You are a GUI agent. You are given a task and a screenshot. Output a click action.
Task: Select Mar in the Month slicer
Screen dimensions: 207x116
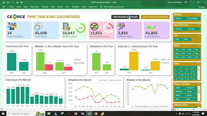190,50
